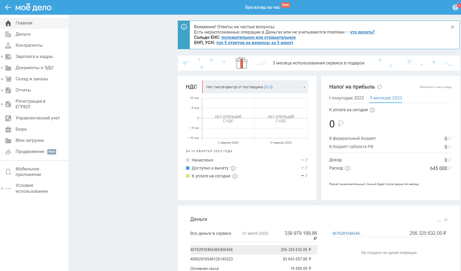Click the Деньги sidebar icon

(8, 34)
